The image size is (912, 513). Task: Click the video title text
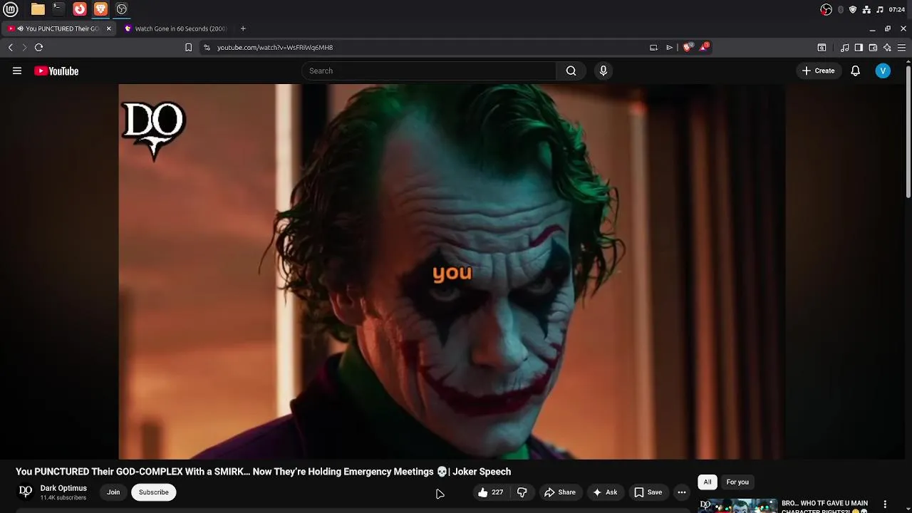263,472
